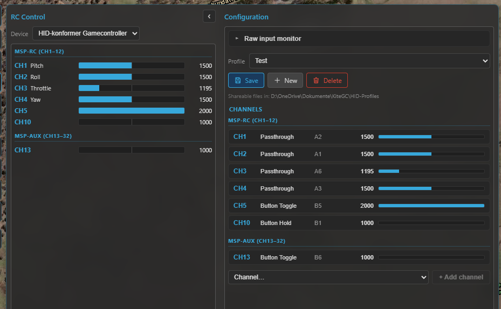501x309 pixels.
Task: Click the B1 input label for CH10
Action: pyautogui.click(x=318, y=223)
